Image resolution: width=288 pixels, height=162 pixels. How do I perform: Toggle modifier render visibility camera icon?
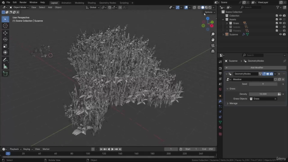point(271,74)
